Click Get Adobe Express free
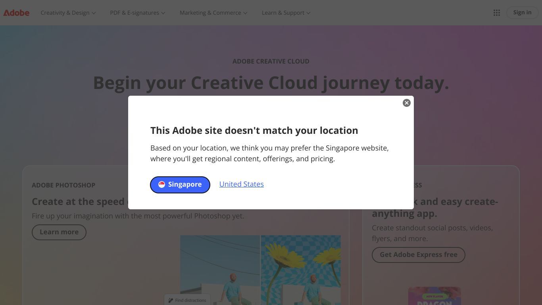This screenshot has width=542, height=305. 419,255
